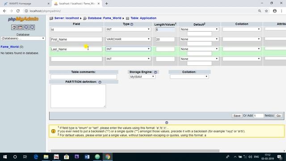Click the Or Add fields count input

click(258, 116)
